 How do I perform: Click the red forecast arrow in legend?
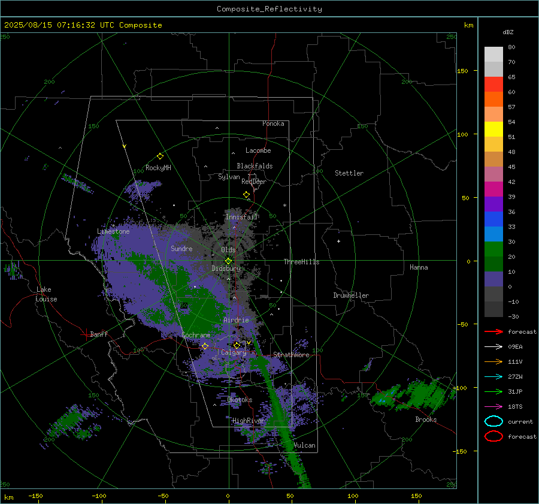tap(493, 331)
